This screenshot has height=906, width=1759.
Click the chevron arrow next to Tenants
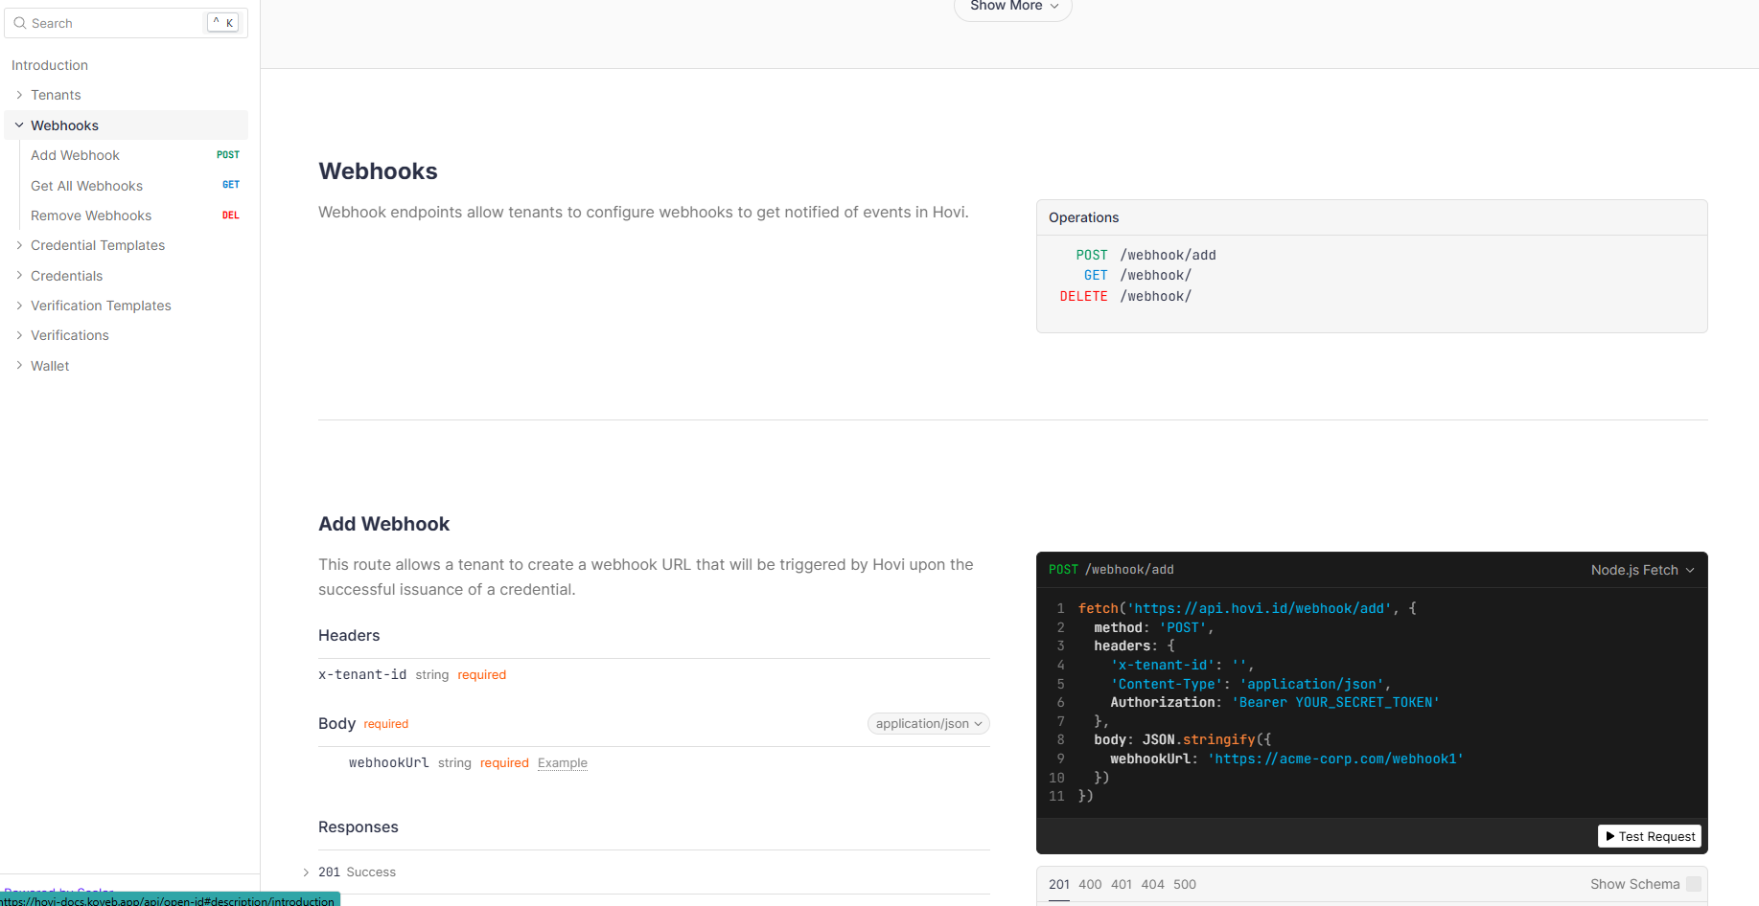pyautogui.click(x=19, y=95)
